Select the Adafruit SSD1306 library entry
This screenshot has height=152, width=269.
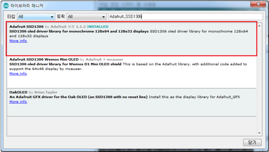131,39
